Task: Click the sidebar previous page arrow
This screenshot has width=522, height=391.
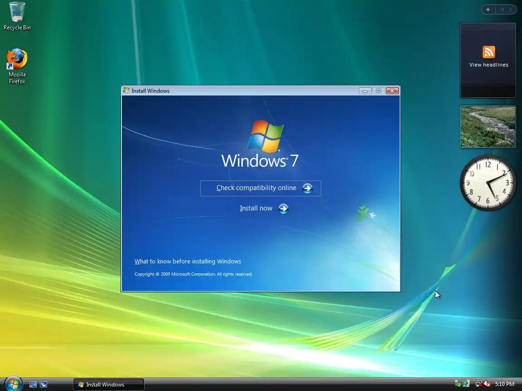Action: [x=502, y=10]
